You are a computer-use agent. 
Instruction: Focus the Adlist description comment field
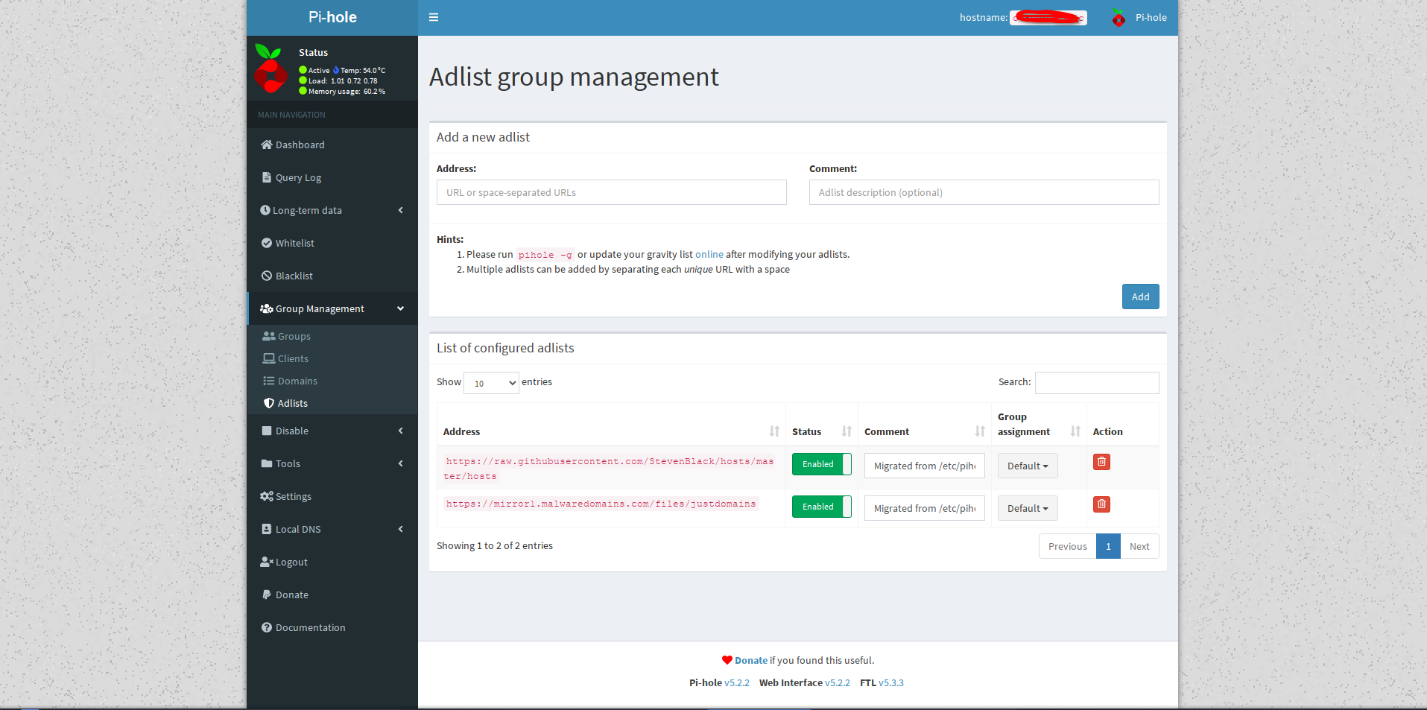(984, 192)
